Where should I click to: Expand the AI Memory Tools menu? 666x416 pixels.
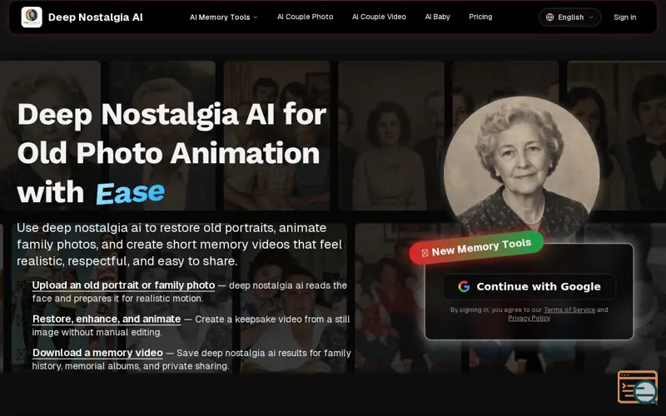pos(223,17)
